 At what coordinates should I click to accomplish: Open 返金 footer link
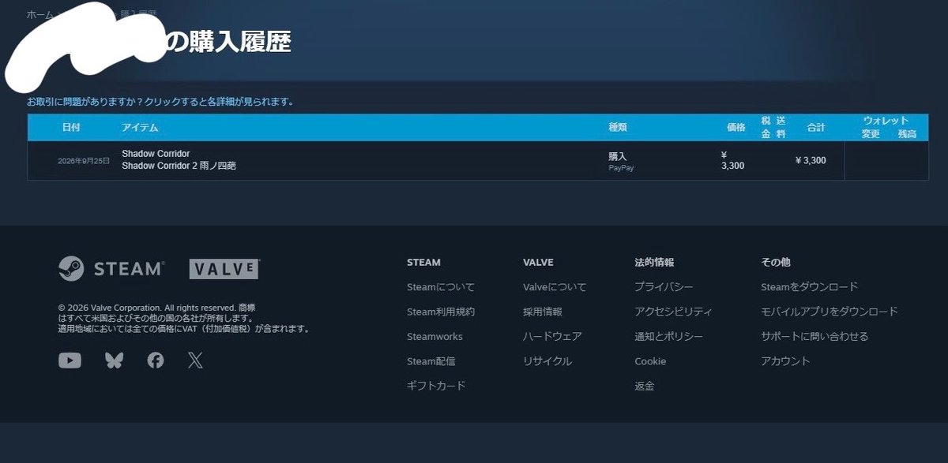click(x=644, y=386)
